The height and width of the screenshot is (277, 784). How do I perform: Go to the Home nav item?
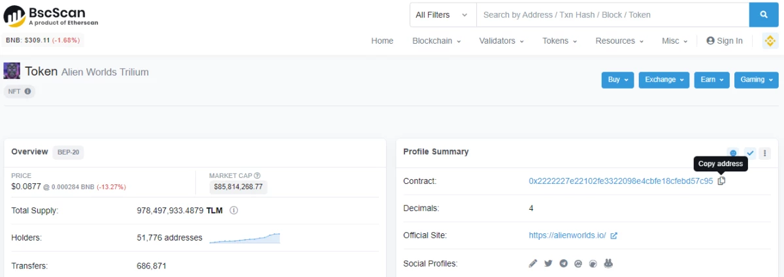point(382,41)
